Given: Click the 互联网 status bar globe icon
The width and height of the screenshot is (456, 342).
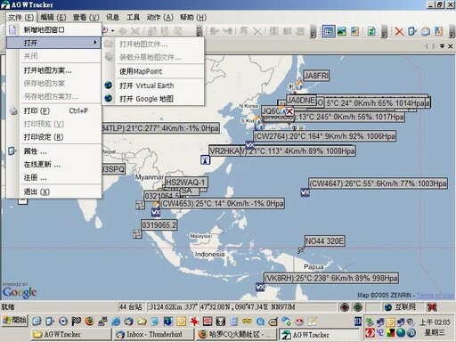Looking at the screenshot, I should click(x=387, y=307).
